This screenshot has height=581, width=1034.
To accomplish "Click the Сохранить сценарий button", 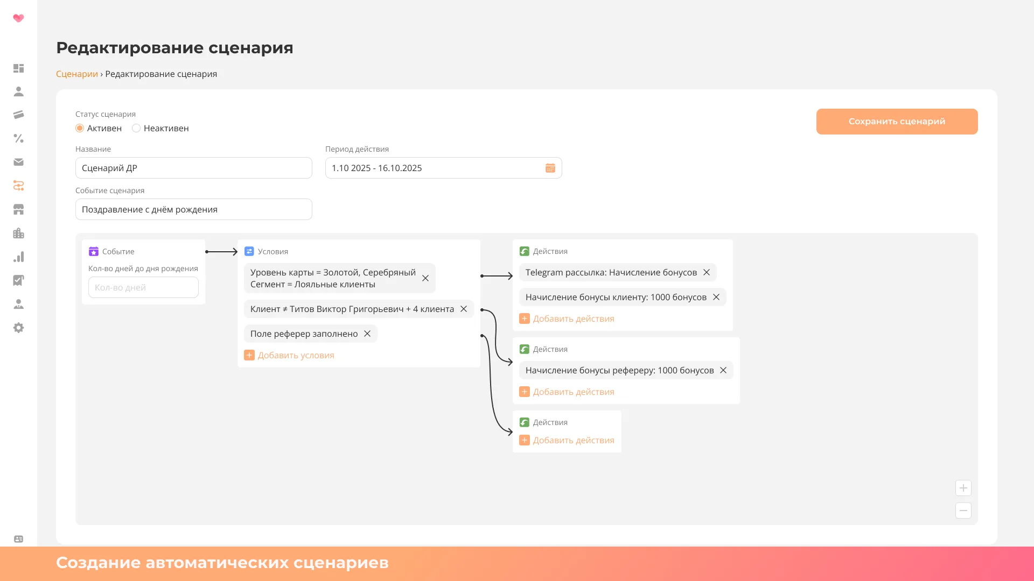I will pos(897,122).
